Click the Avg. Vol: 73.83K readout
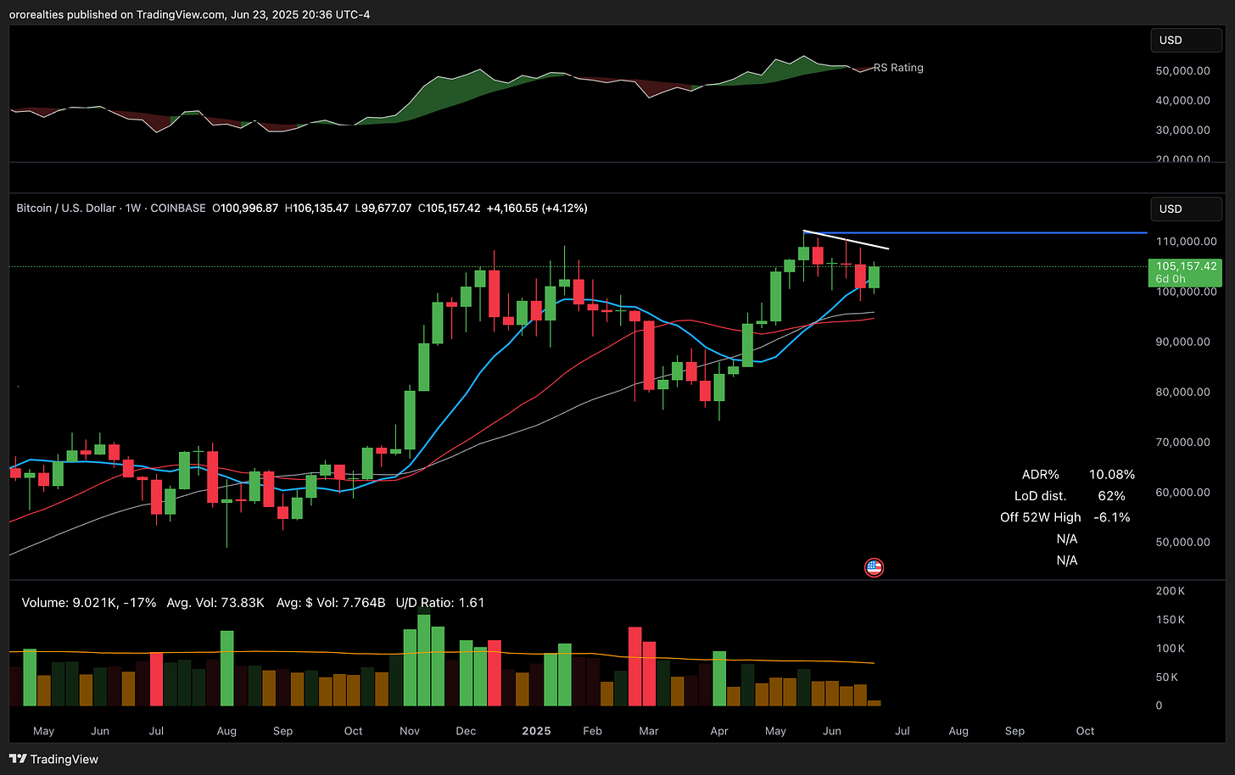 [x=215, y=603]
